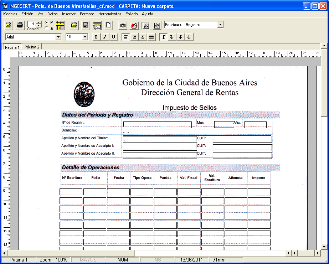Print the document with the printer icon
Screen dimensions: 329x264
click(20, 25)
